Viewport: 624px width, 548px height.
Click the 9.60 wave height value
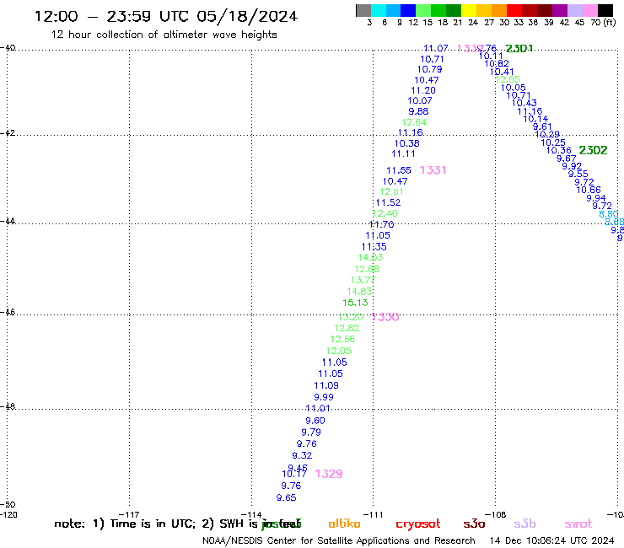pos(315,421)
